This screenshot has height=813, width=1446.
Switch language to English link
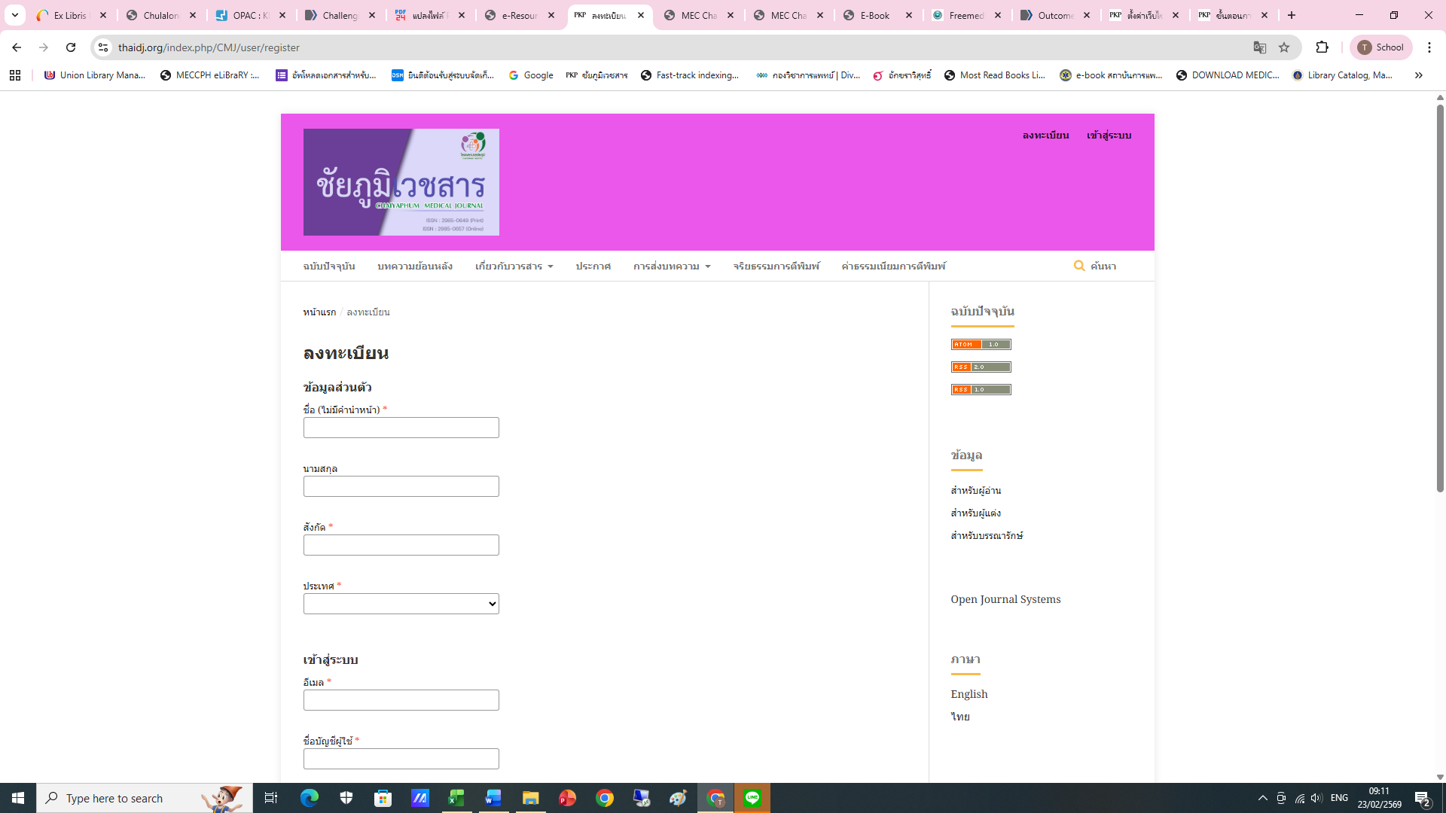pyautogui.click(x=969, y=694)
